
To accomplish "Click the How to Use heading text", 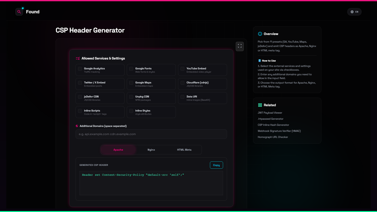I will (269, 61).
